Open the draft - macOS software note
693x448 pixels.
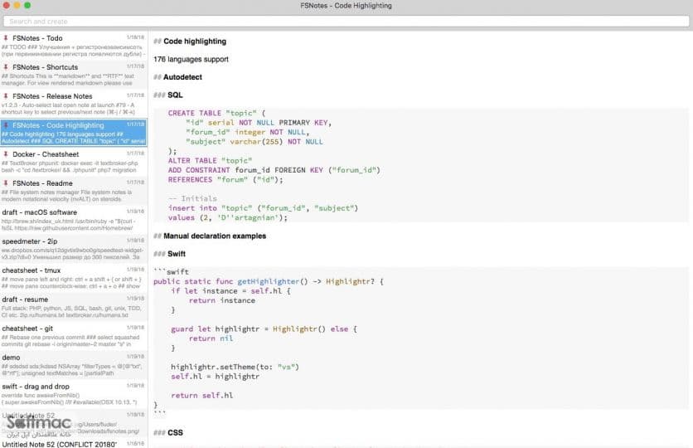(x=74, y=220)
